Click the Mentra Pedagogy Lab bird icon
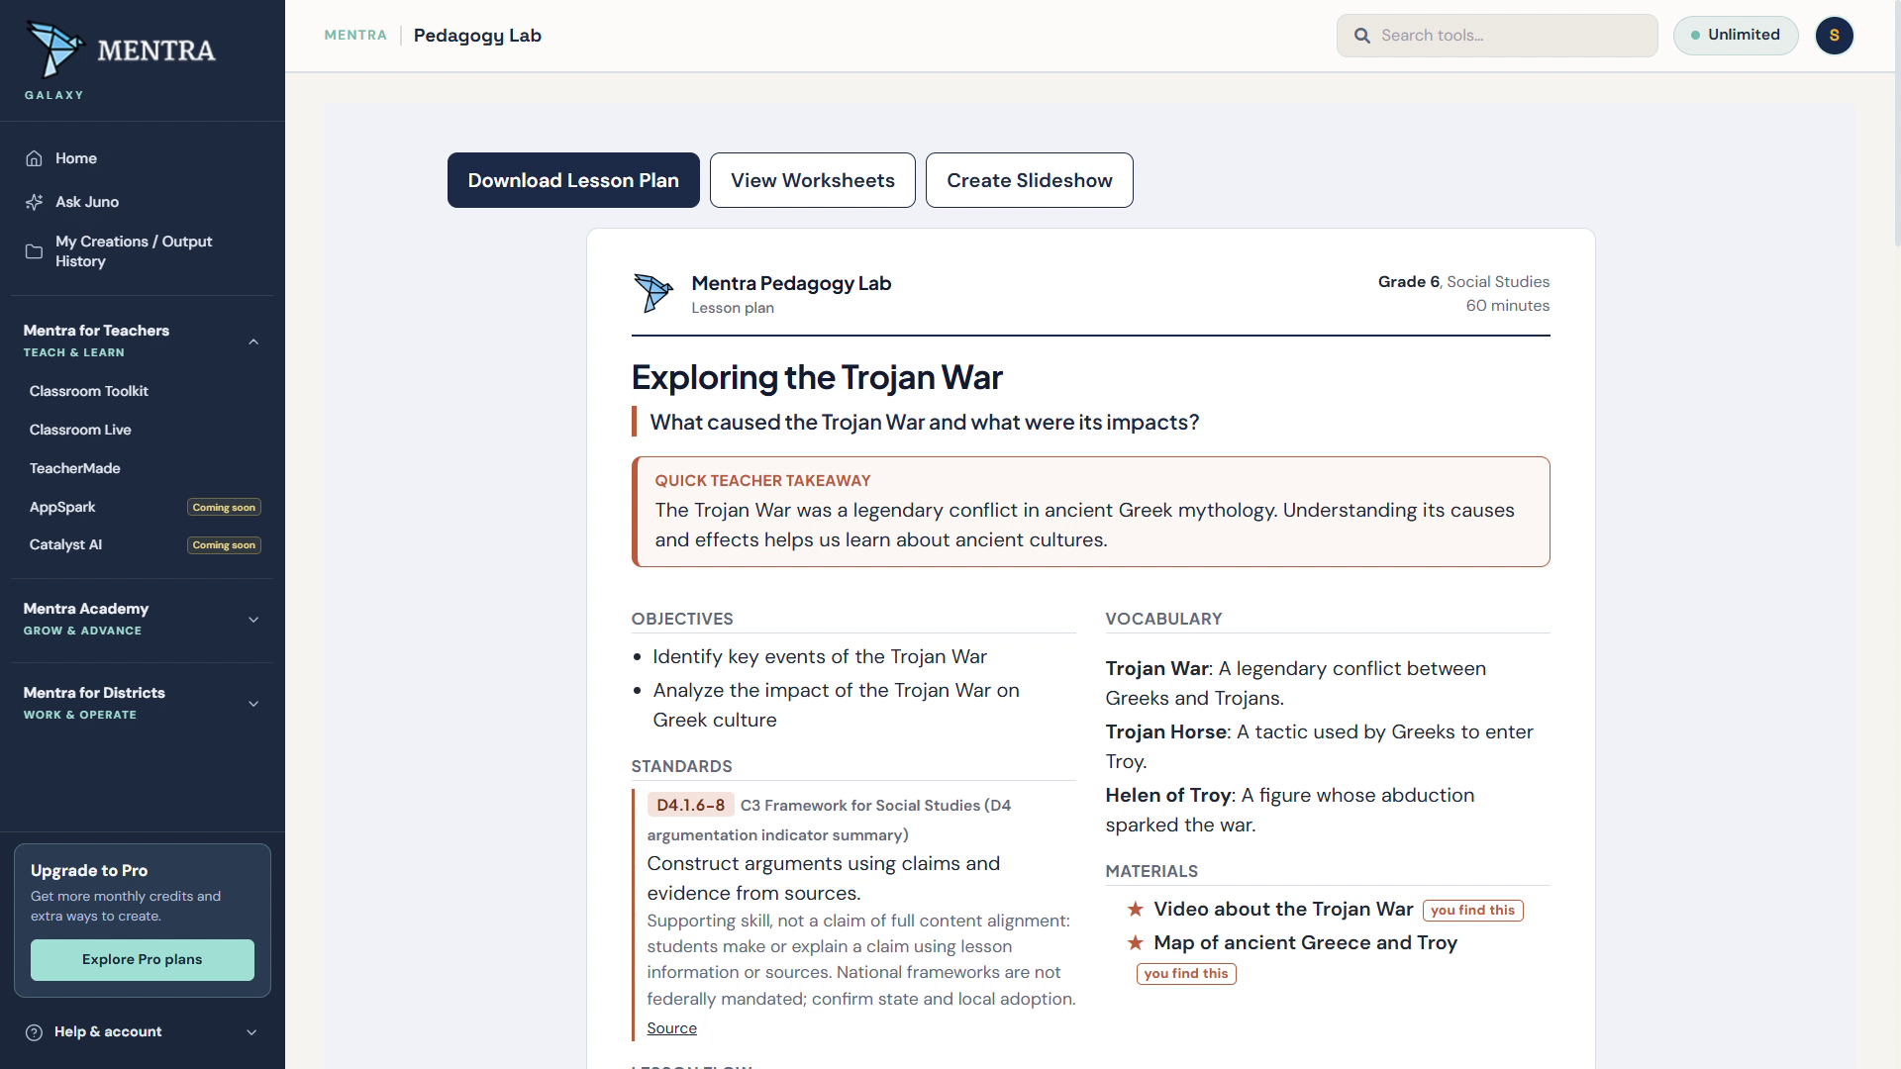Screen dimensions: 1901x1069 tap(653, 293)
